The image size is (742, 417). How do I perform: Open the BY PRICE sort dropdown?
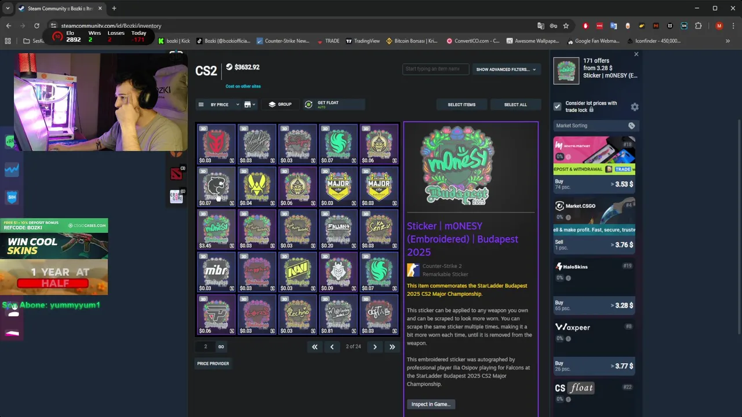224,105
